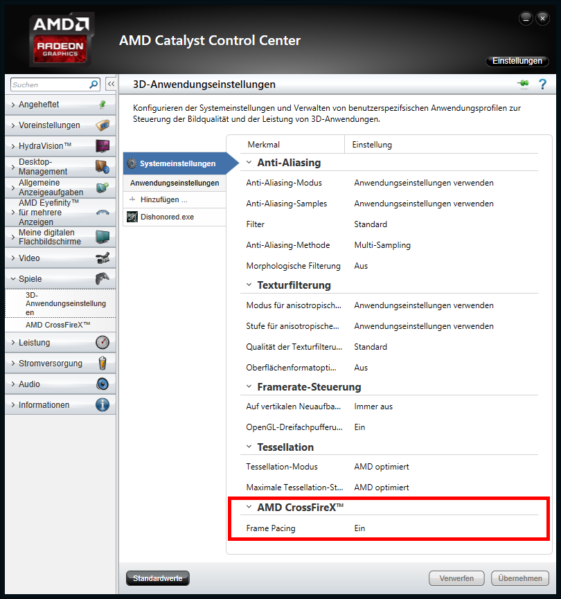Toggle Morphologische Filterung Aus value
561x599 pixels.
click(x=361, y=266)
